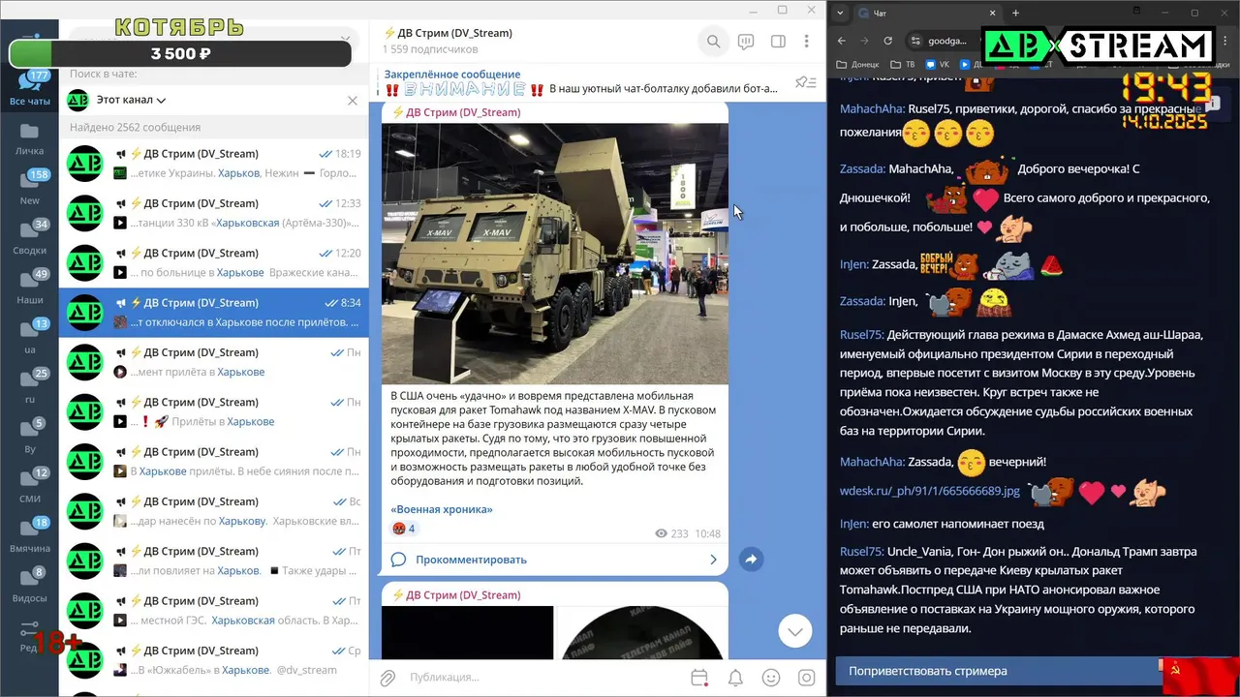The height and width of the screenshot is (697, 1240).
Task: Open the 'Все чаты' folder
Action: pyautogui.click(x=30, y=89)
